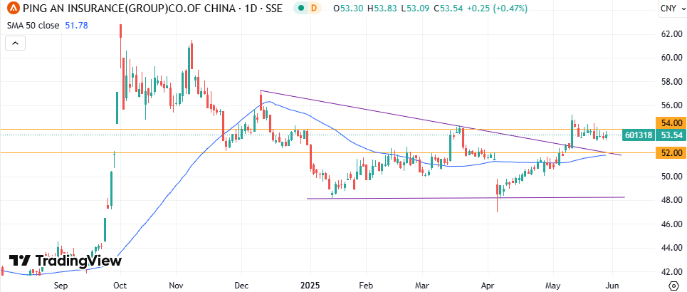687x292 pixels.
Task: Collapse the indicator legend with the arrow button
Action: point(16,43)
